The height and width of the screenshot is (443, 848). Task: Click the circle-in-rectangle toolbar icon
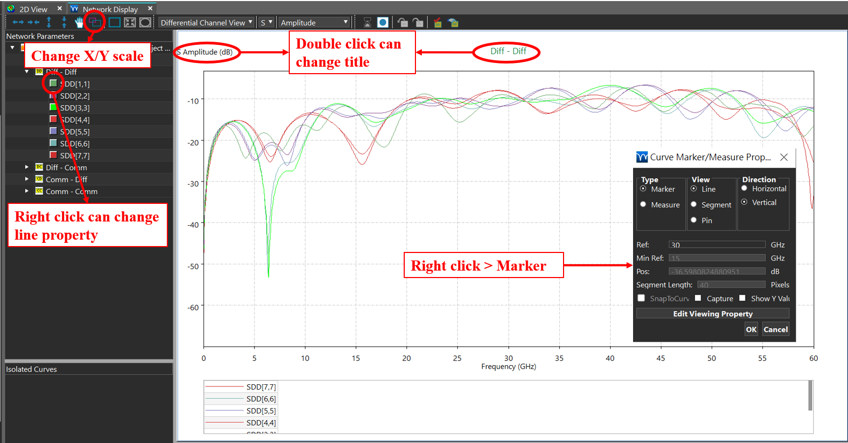click(x=145, y=22)
